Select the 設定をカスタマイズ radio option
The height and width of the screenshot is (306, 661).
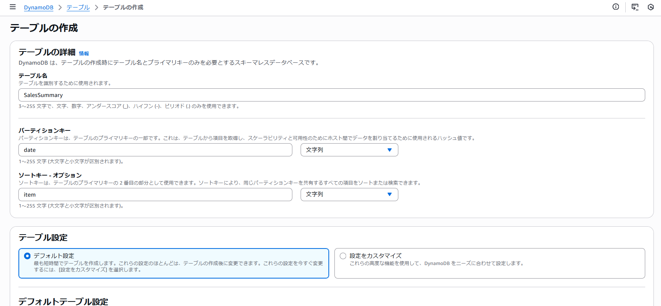(343, 256)
